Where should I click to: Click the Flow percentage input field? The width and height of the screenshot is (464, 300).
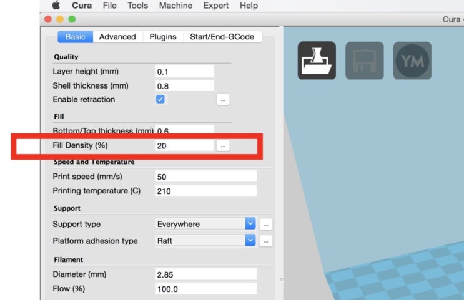point(206,289)
